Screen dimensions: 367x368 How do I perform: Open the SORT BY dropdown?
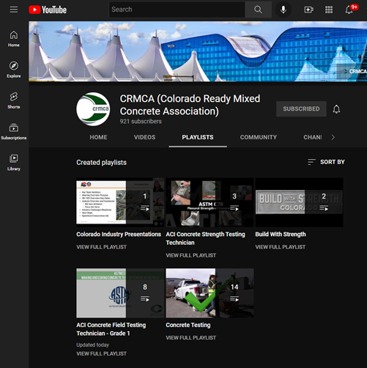point(326,162)
